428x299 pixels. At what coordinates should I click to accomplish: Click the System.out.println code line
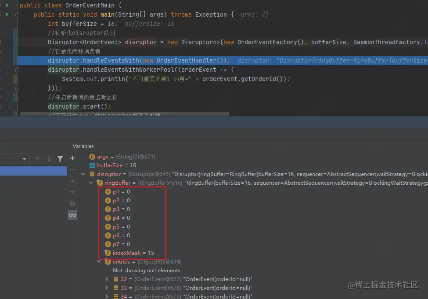tap(176, 79)
